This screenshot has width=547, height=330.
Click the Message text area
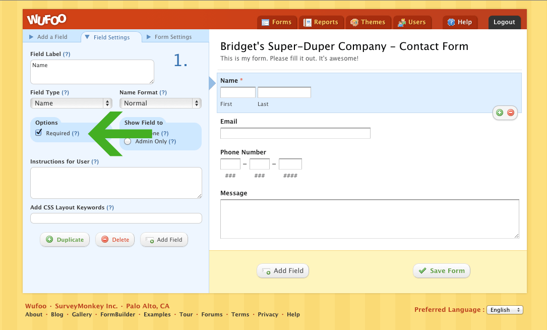[x=370, y=219]
